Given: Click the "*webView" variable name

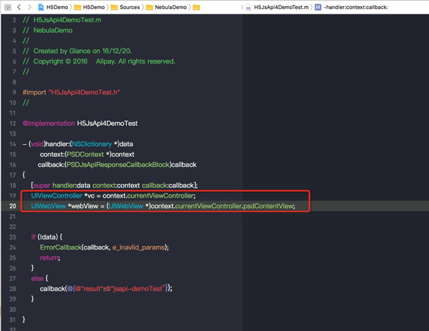Looking at the screenshot, I should tap(83, 206).
